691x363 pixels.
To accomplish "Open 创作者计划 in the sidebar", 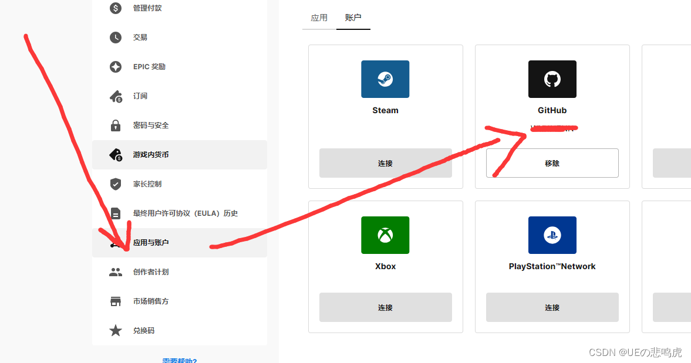I will click(180, 272).
